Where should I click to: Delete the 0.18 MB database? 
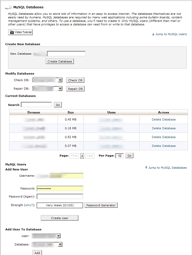point(164,128)
